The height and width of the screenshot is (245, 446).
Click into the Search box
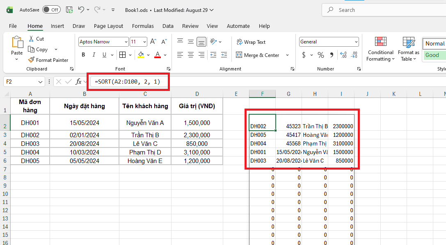384,10
